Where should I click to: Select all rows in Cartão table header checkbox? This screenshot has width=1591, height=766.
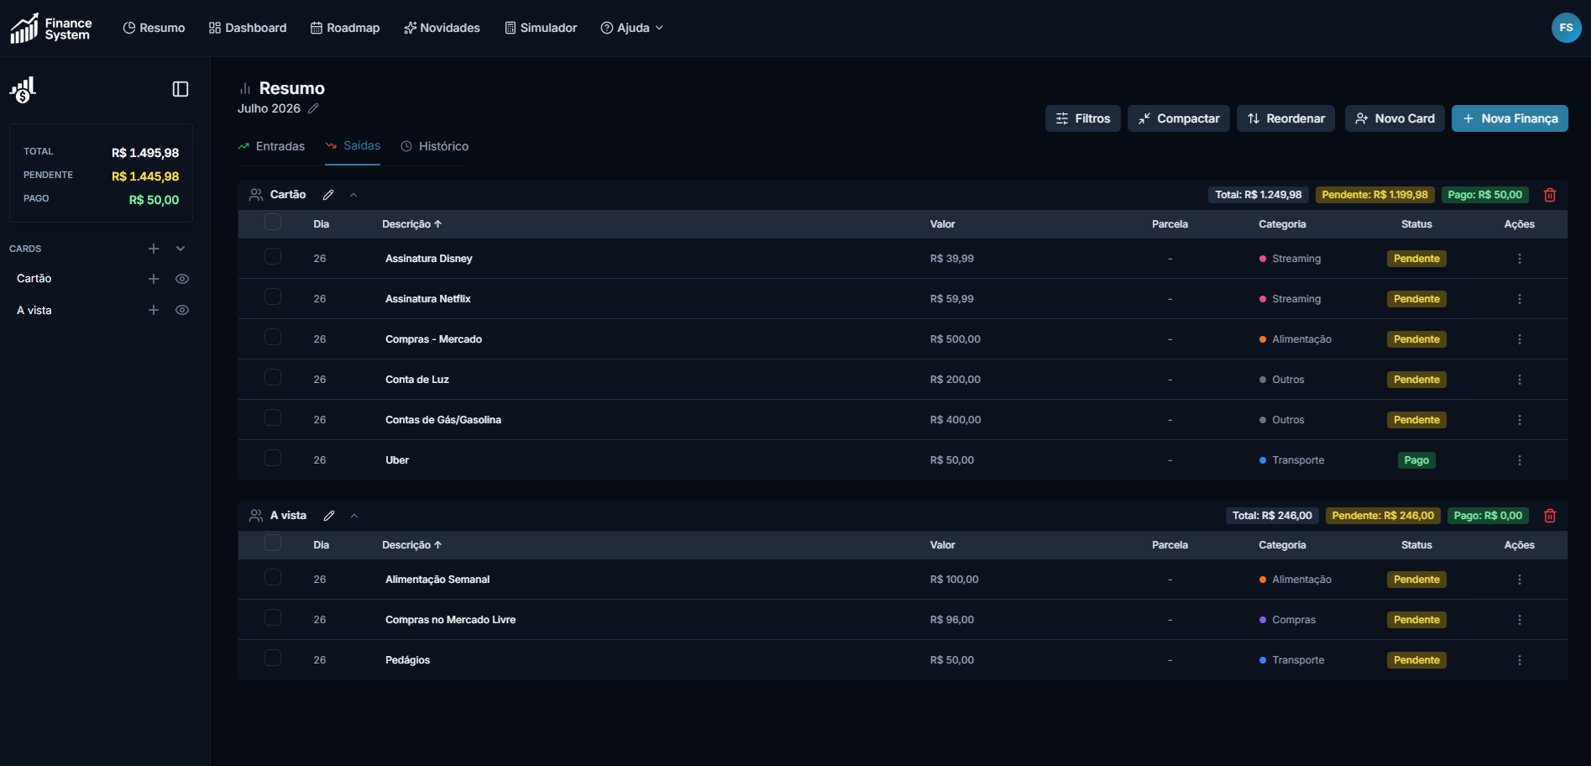click(273, 222)
